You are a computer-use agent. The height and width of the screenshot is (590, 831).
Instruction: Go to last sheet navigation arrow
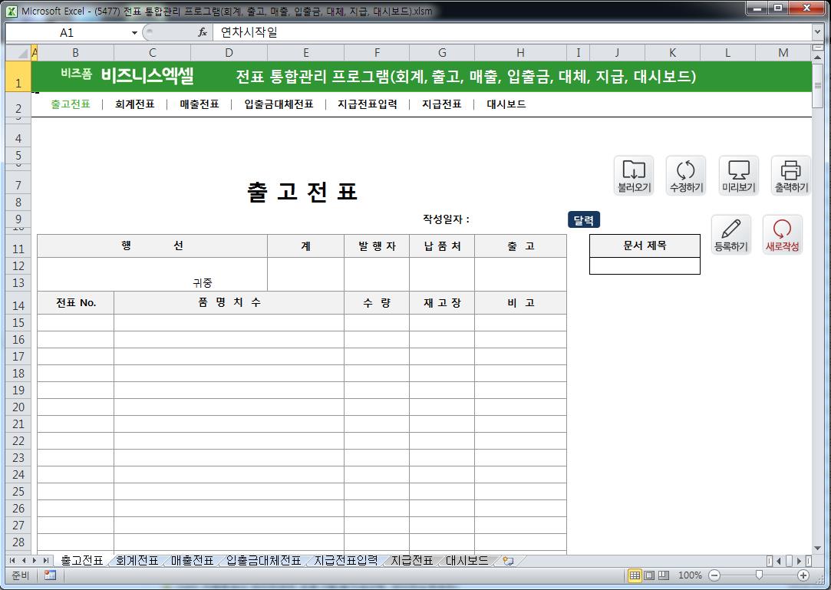(46, 560)
